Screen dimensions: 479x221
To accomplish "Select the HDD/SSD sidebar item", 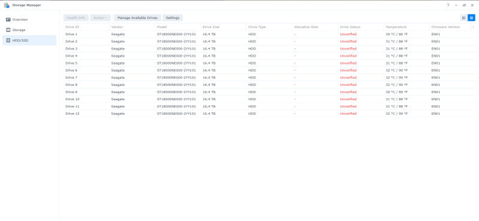I will coord(29,40).
